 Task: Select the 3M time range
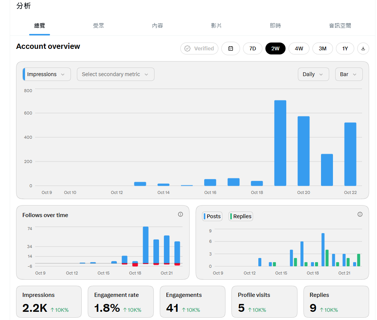[323, 48]
